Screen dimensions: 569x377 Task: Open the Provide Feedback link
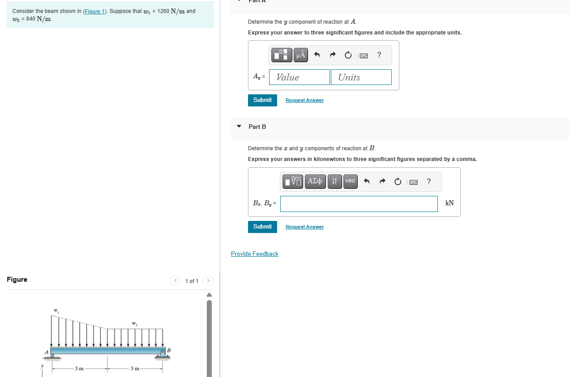click(255, 254)
